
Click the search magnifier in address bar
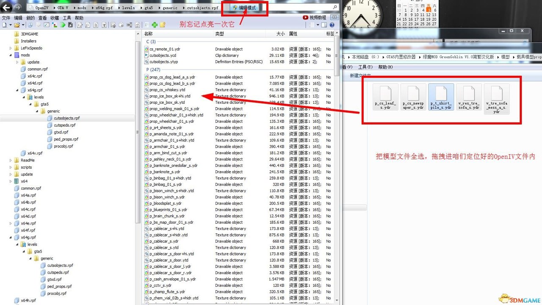pyautogui.click(x=335, y=7)
